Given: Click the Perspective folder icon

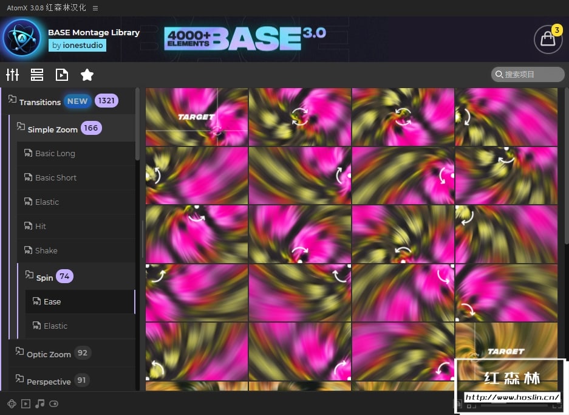Looking at the screenshot, I should point(19,379).
